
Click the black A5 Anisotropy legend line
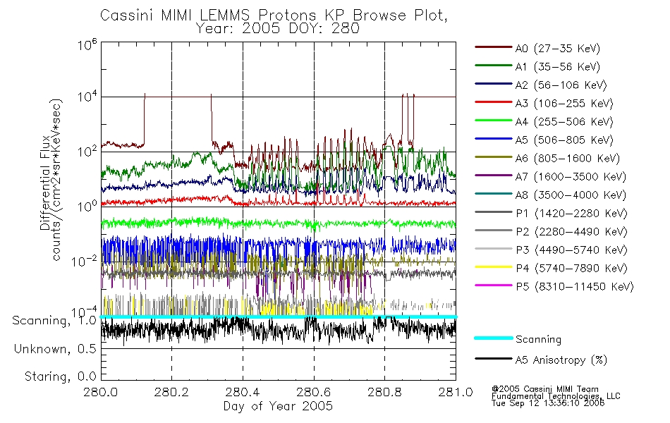493,359
